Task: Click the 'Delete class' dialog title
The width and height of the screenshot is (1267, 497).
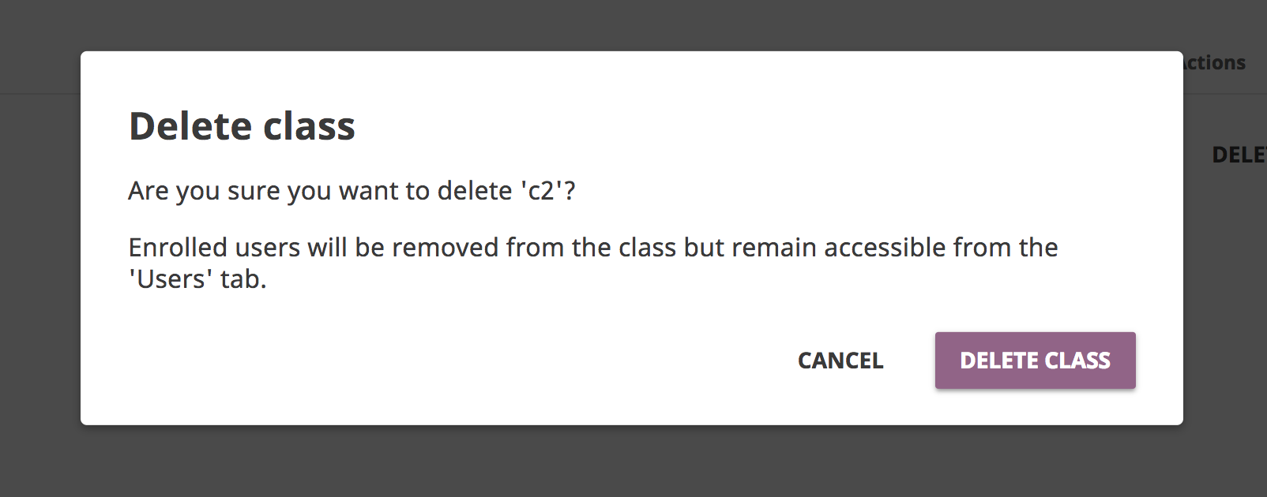Action: tap(242, 125)
